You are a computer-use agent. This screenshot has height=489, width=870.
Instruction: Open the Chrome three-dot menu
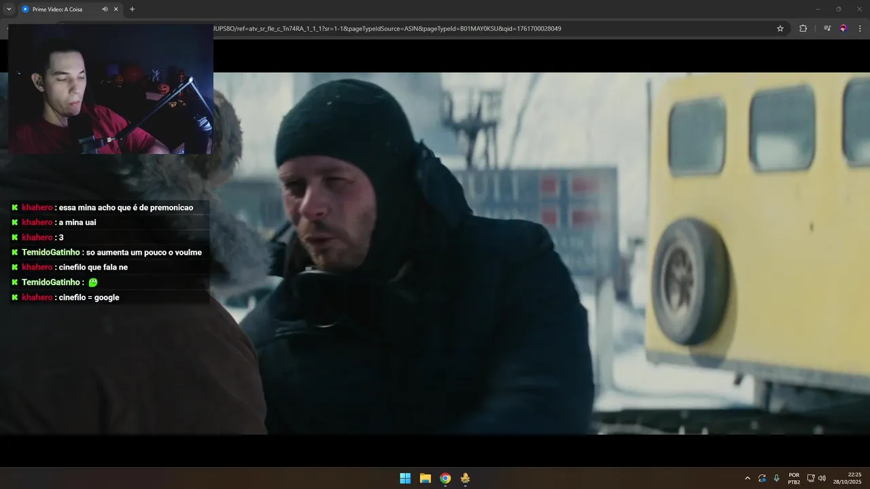point(860,29)
